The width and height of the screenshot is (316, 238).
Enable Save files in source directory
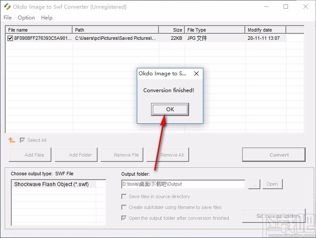[124, 196]
